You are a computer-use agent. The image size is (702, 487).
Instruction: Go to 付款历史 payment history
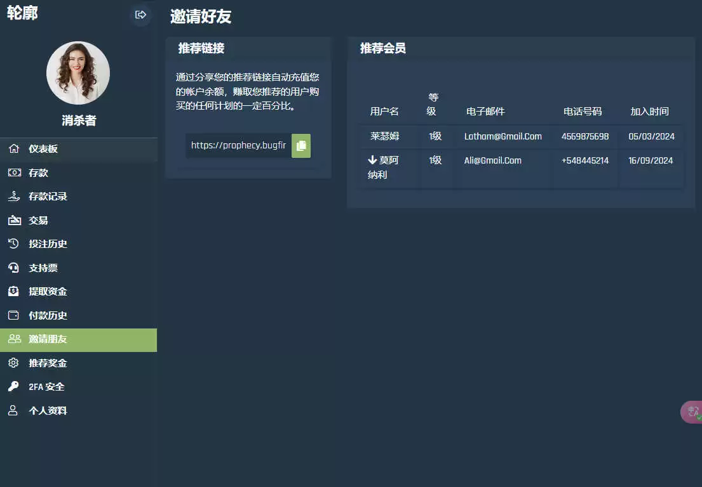point(48,315)
